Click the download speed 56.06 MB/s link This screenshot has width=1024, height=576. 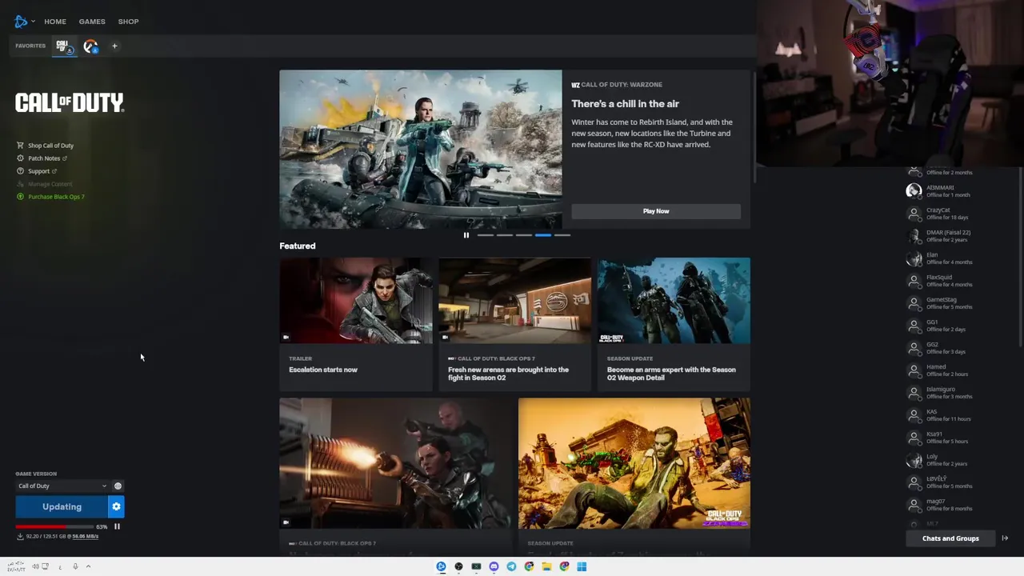(85, 536)
